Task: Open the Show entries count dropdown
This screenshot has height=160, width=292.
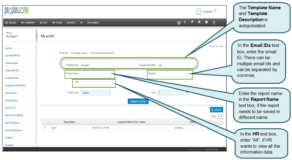Action: coord(220,116)
